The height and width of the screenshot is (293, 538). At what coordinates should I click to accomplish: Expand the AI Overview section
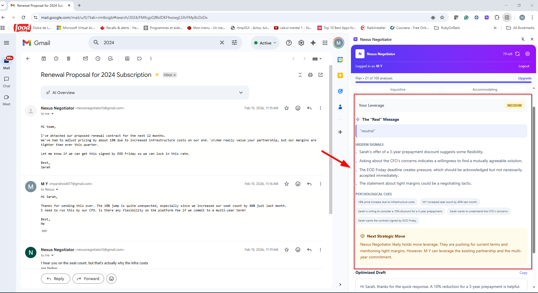tap(241, 93)
